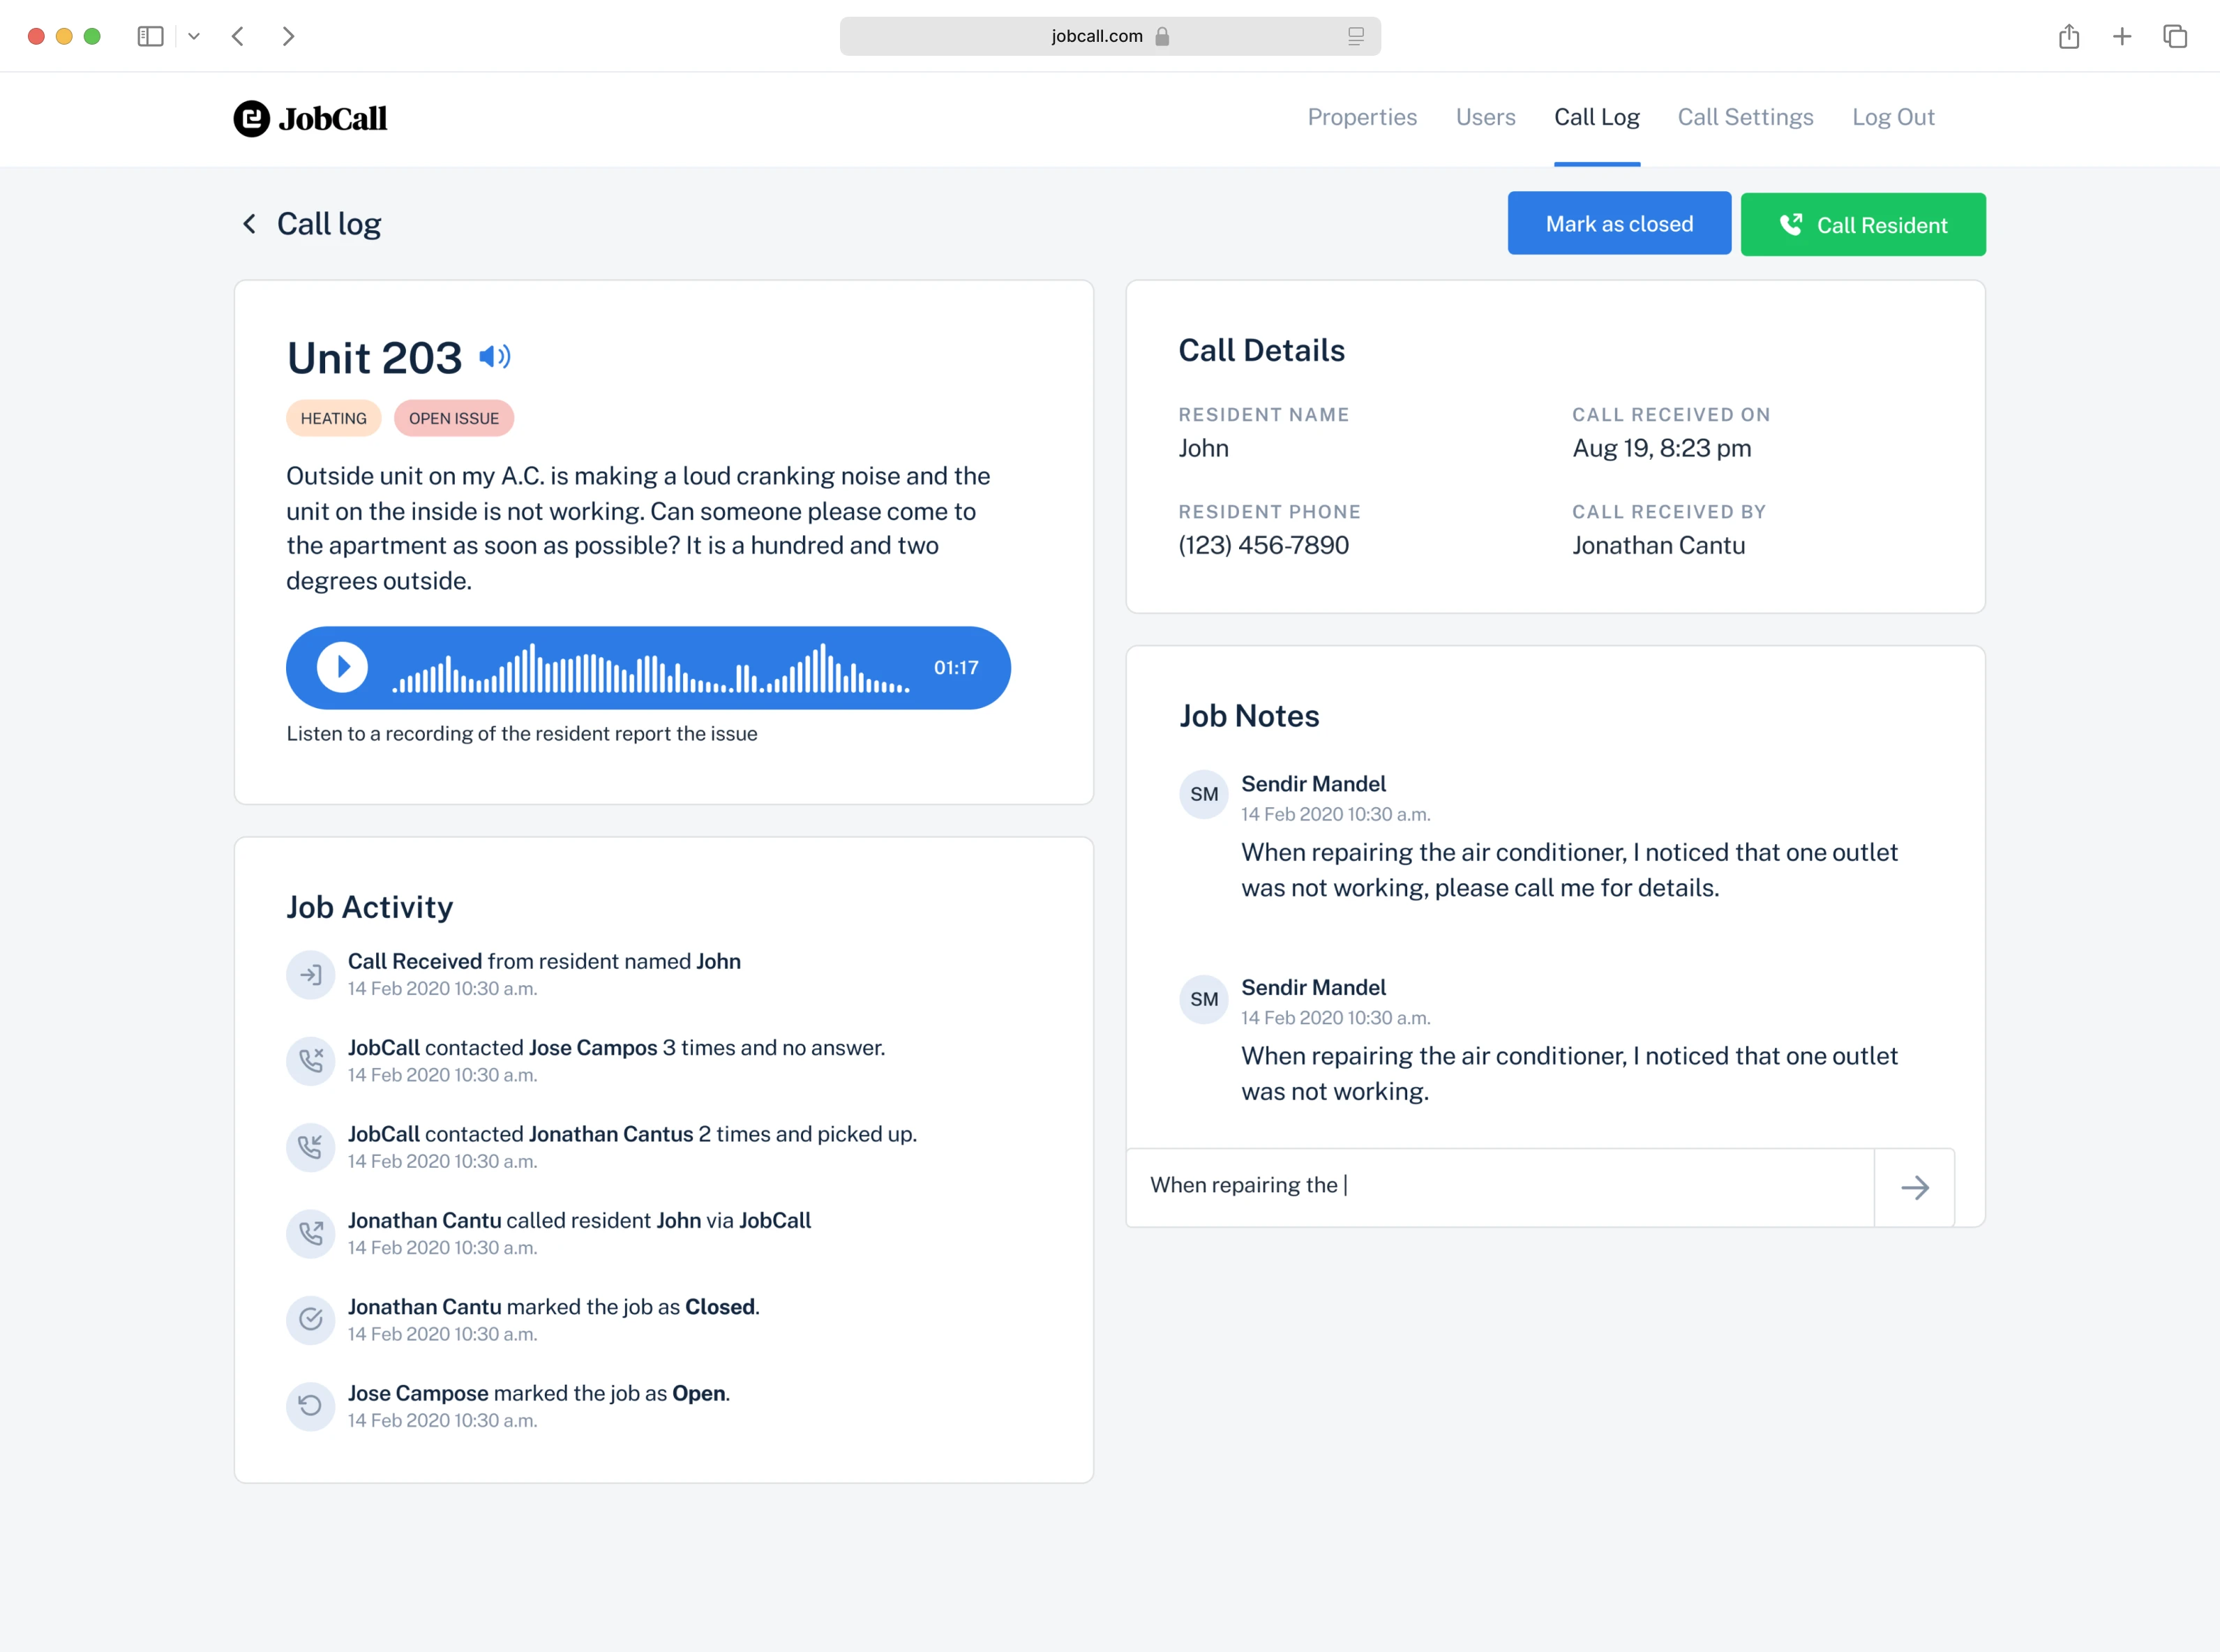
Task: Click the JobCall logo icon
Action: click(252, 118)
